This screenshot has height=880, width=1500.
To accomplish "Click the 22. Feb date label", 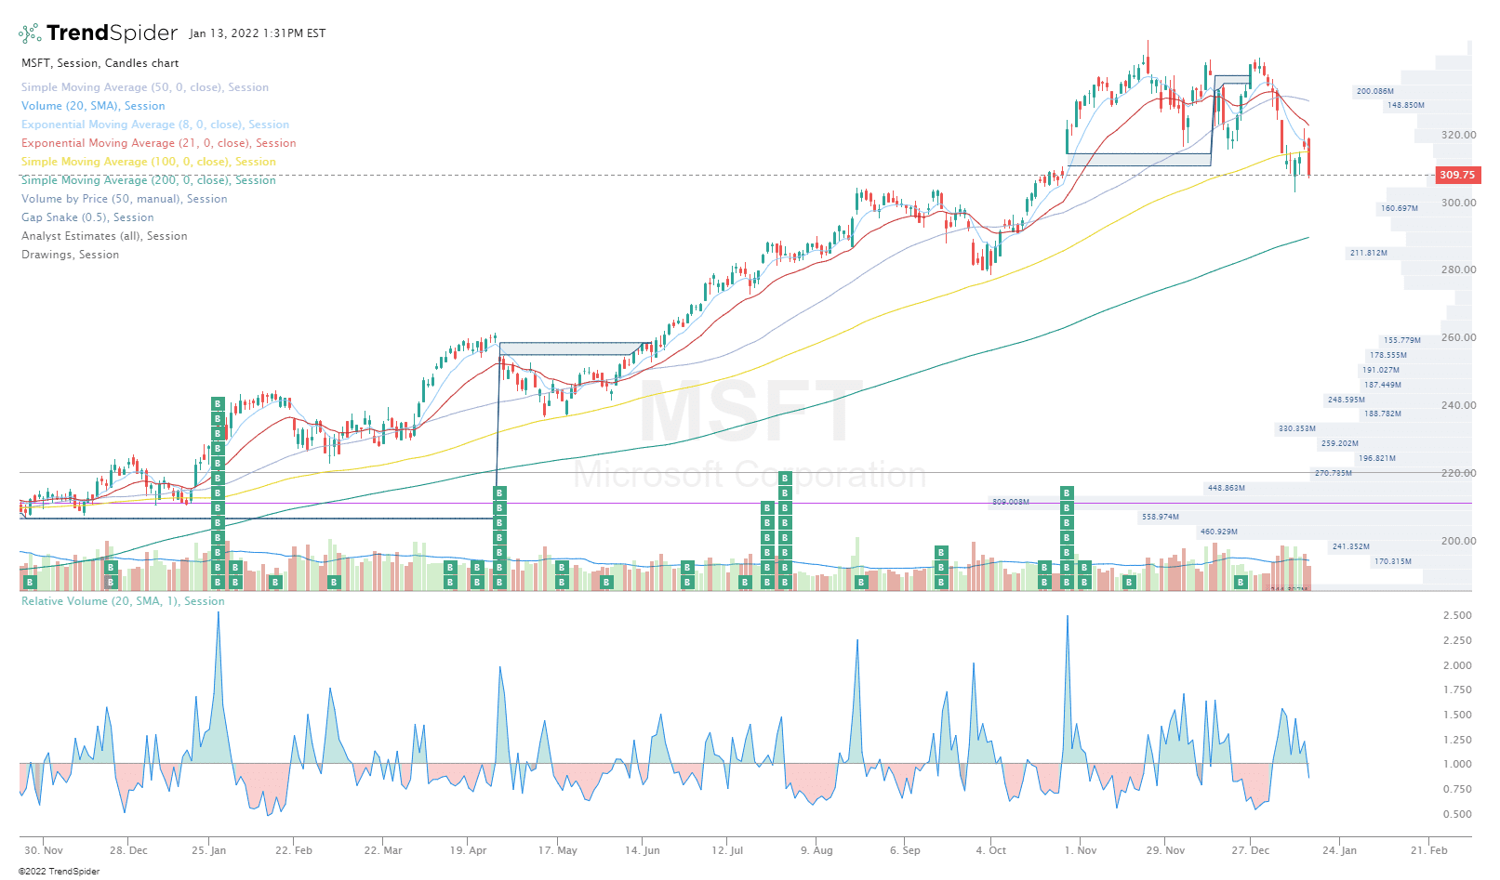I will [x=294, y=850].
